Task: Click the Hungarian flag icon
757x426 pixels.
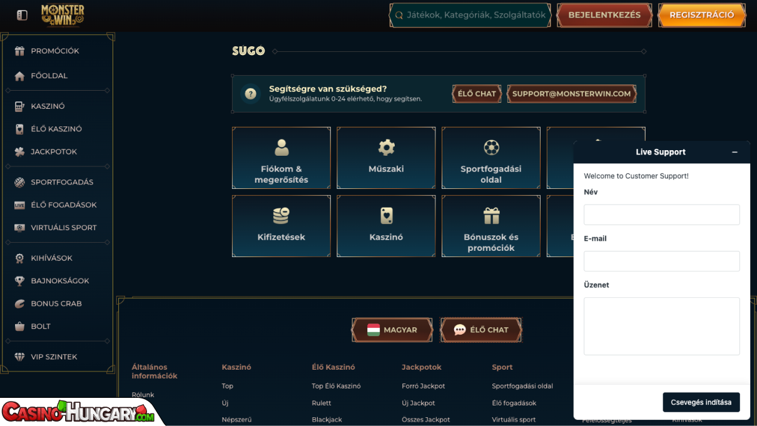Action: pos(373,330)
